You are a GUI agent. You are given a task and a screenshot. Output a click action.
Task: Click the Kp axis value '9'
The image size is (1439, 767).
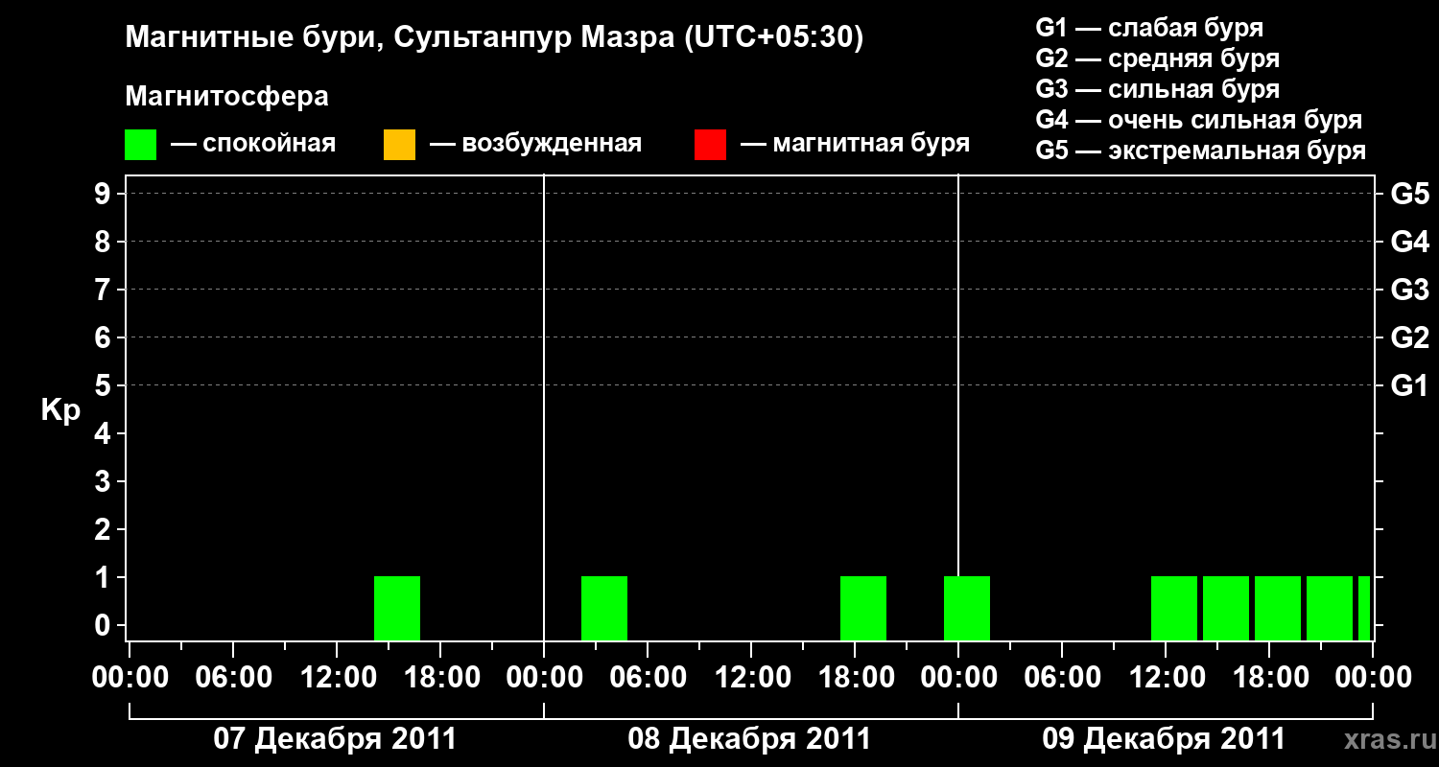coord(104,194)
